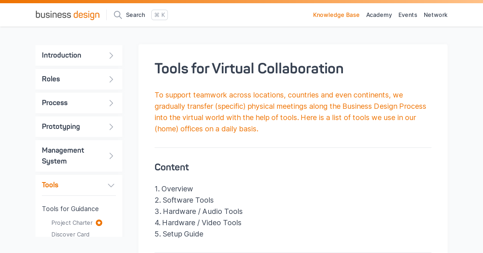Click the Software Tools list item
483x253 pixels.
click(x=188, y=200)
